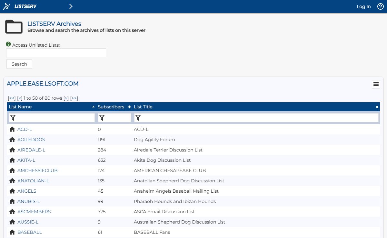
Task: Go to first page of rows [<<]
Action: click(x=12, y=98)
